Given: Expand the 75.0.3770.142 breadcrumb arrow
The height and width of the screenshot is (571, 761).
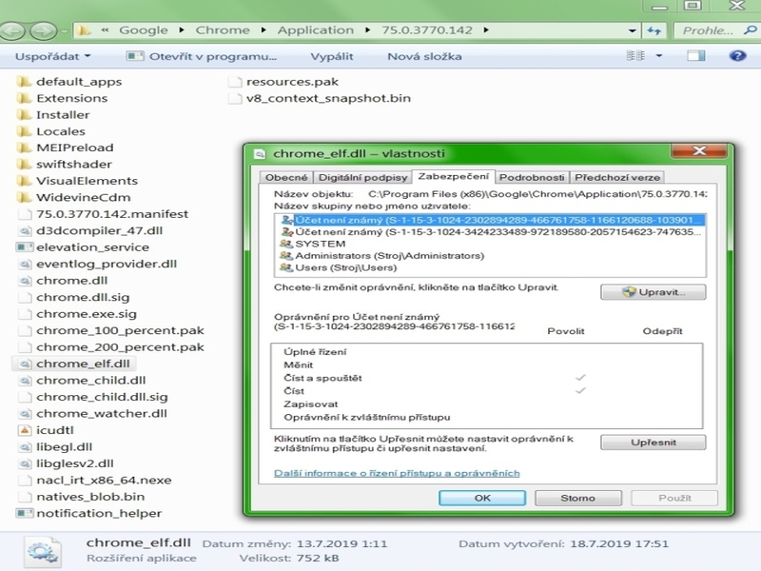Looking at the screenshot, I should 486,30.
